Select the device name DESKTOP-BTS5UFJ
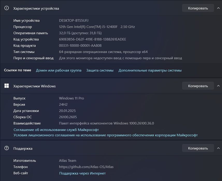 click(x=74, y=20)
